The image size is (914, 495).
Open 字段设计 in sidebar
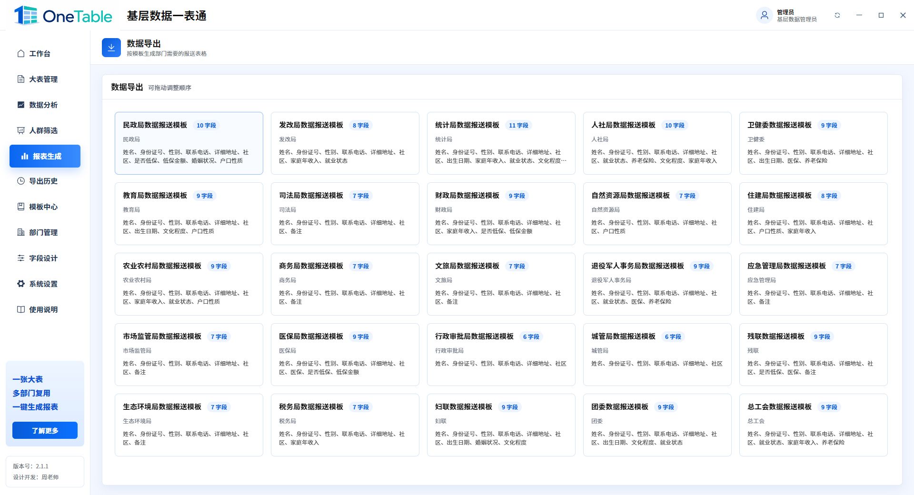point(45,258)
